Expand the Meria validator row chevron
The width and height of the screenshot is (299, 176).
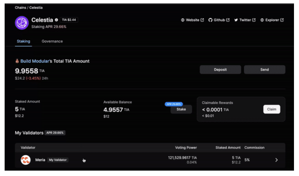click(x=277, y=160)
